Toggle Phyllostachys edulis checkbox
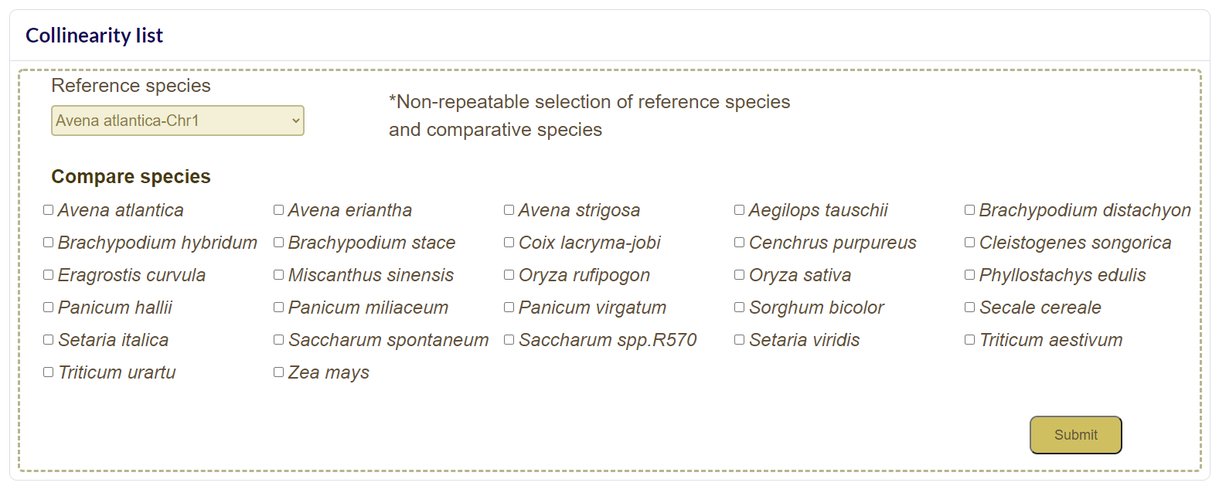Image resolution: width=1219 pixels, height=486 pixels. click(x=970, y=275)
